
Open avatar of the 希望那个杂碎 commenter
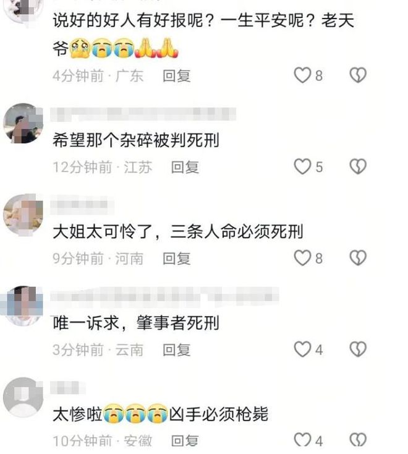(x=23, y=123)
